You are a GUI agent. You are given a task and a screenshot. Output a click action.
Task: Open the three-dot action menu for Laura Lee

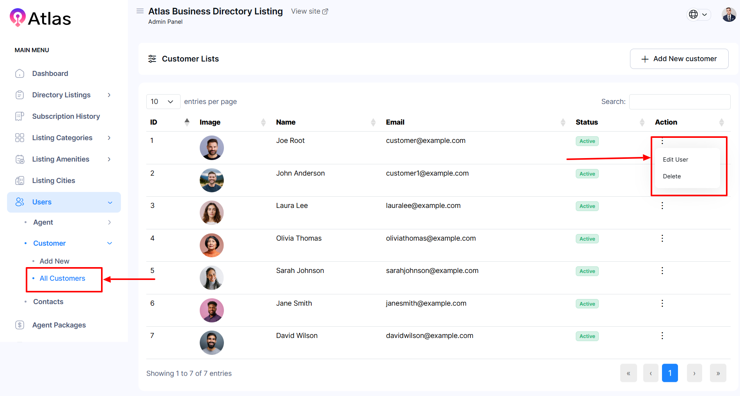(662, 206)
